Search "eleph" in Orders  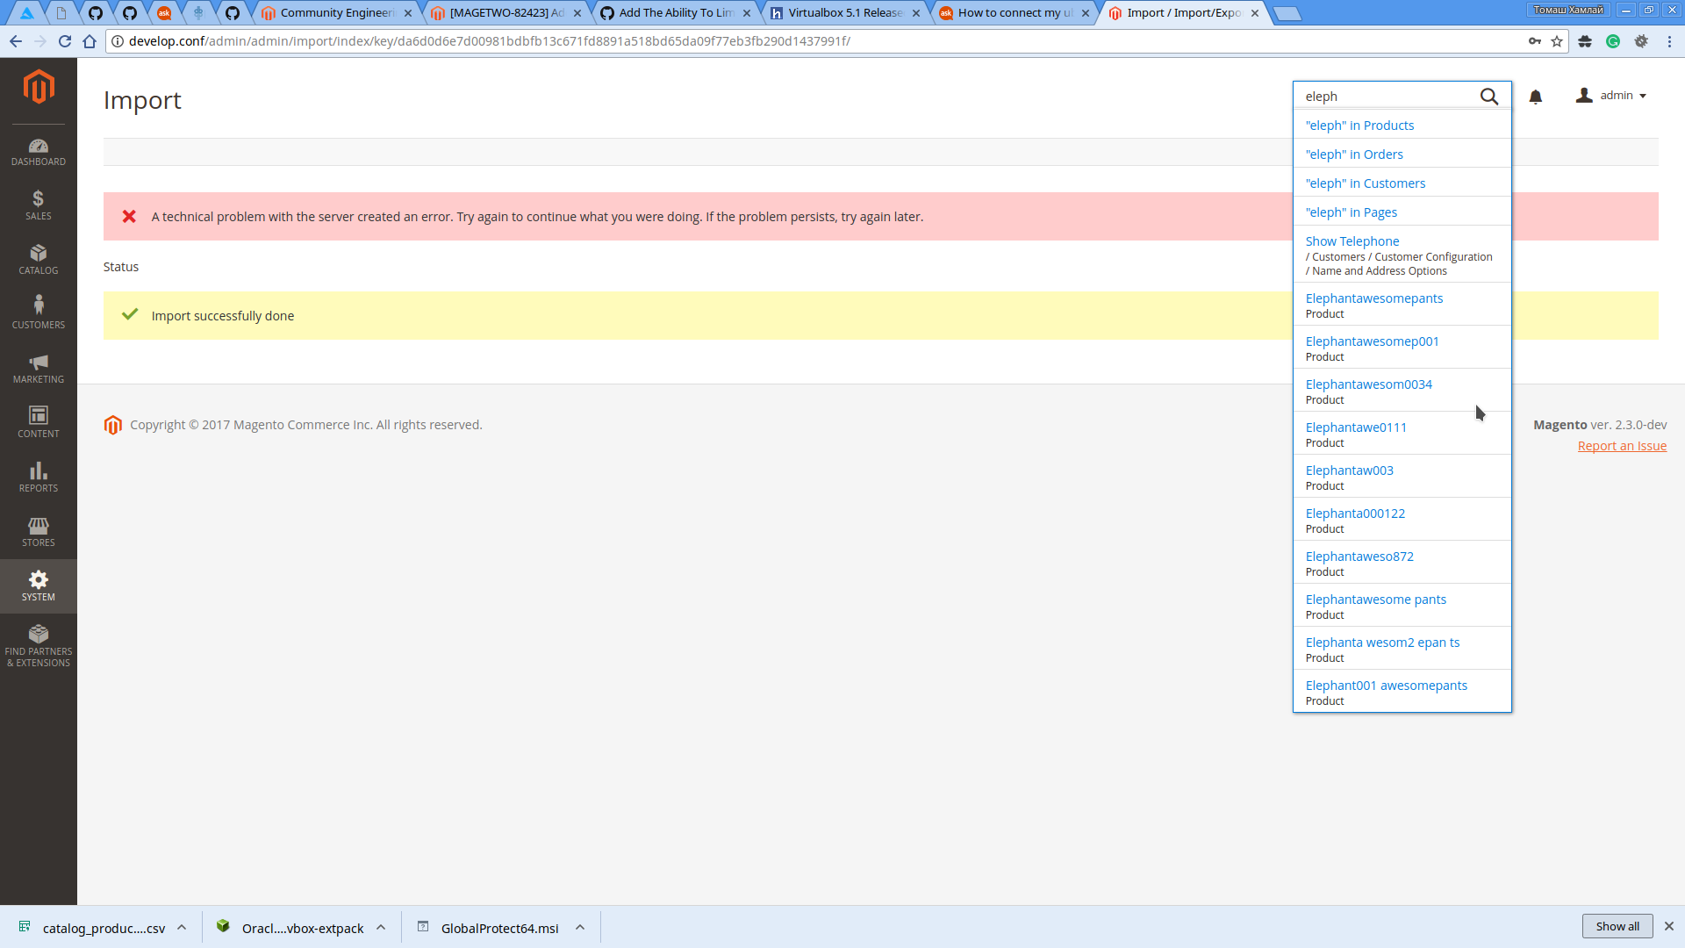pyautogui.click(x=1354, y=154)
